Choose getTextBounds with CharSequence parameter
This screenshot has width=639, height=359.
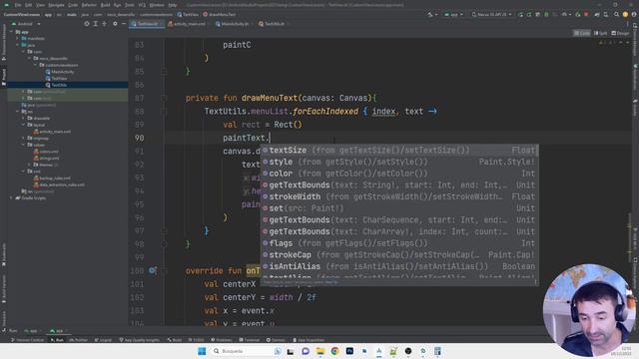click(x=399, y=220)
